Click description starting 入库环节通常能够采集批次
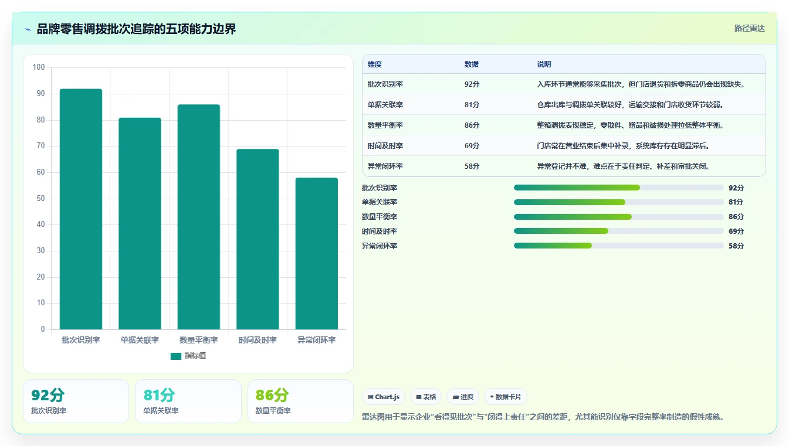The width and height of the screenshot is (789, 446). (x=641, y=84)
